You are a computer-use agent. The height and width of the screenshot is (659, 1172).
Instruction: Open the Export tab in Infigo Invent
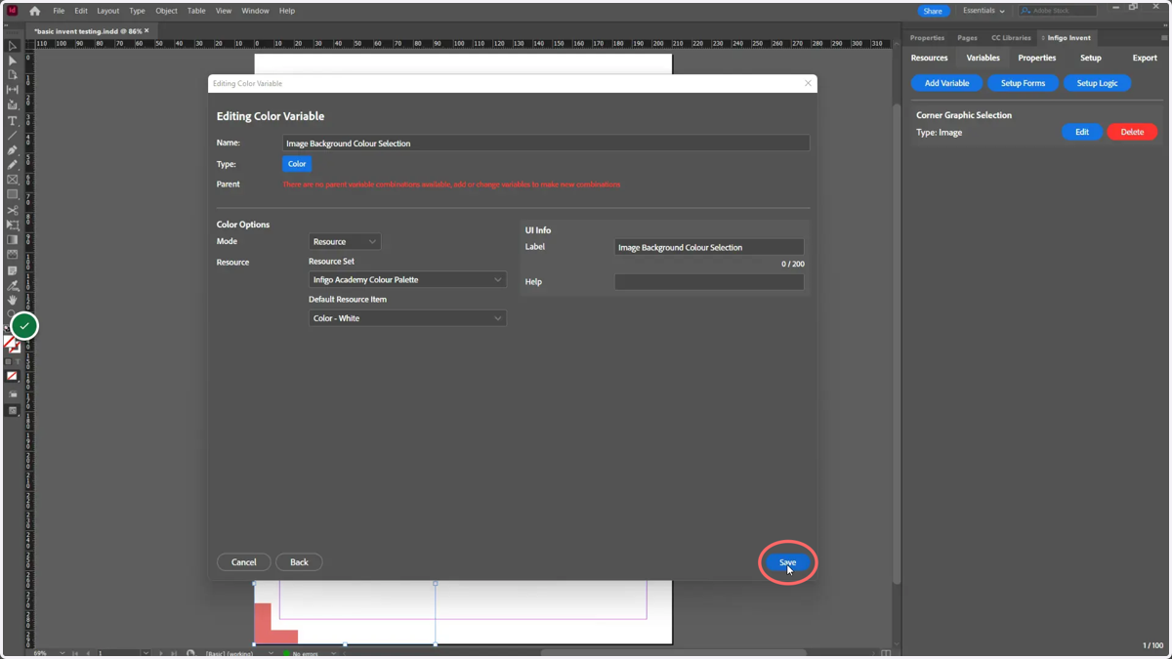point(1145,58)
